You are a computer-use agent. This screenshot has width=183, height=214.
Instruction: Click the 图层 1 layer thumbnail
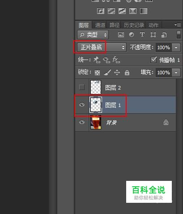[x=96, y=105]
